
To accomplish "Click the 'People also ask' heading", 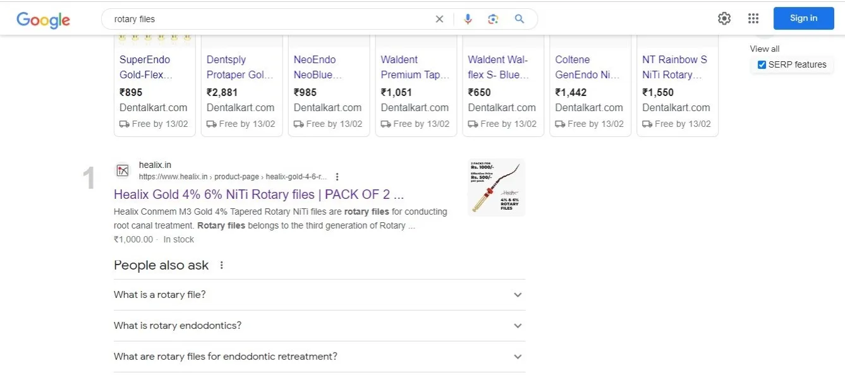I will click(161, 265).
